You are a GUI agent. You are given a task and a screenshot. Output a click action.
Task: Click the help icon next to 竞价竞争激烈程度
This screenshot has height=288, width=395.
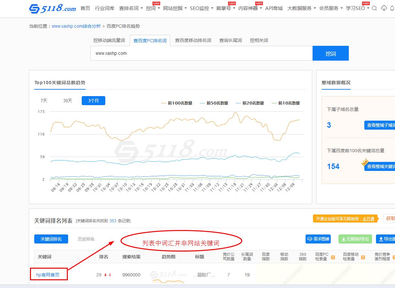394,257
